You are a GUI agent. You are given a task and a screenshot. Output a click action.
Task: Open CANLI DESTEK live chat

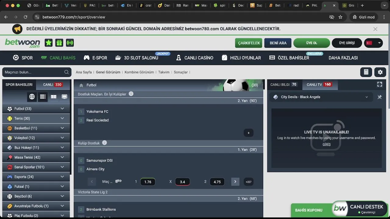pos(360,209)
